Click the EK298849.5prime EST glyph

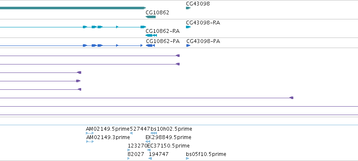click(148, 142)
